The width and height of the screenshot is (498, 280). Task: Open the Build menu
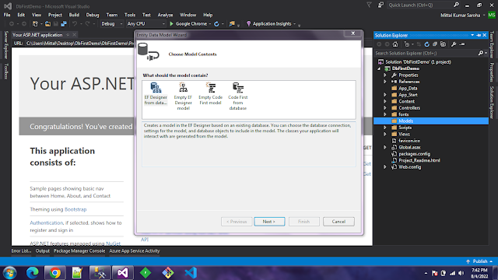pyautogui.click(x=74, y=15)
